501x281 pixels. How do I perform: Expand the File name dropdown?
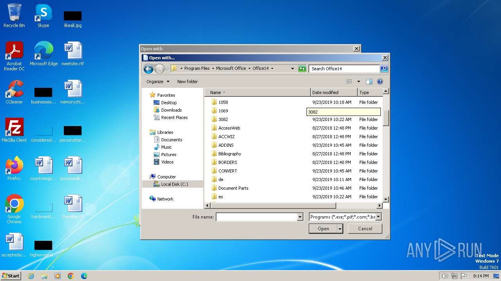click(x=300, y=217)
